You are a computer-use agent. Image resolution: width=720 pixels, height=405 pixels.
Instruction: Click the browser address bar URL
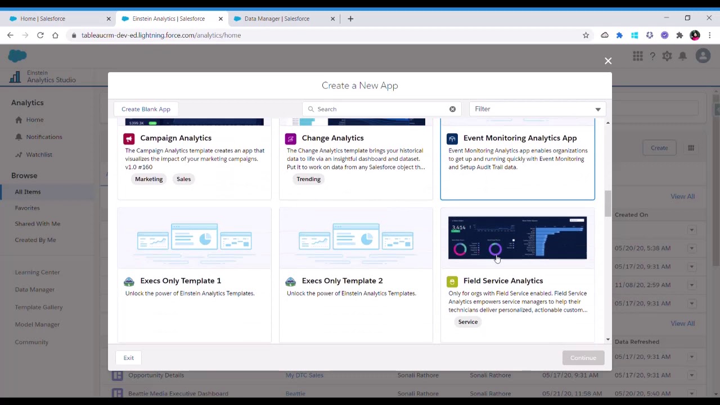click(161, 35)
